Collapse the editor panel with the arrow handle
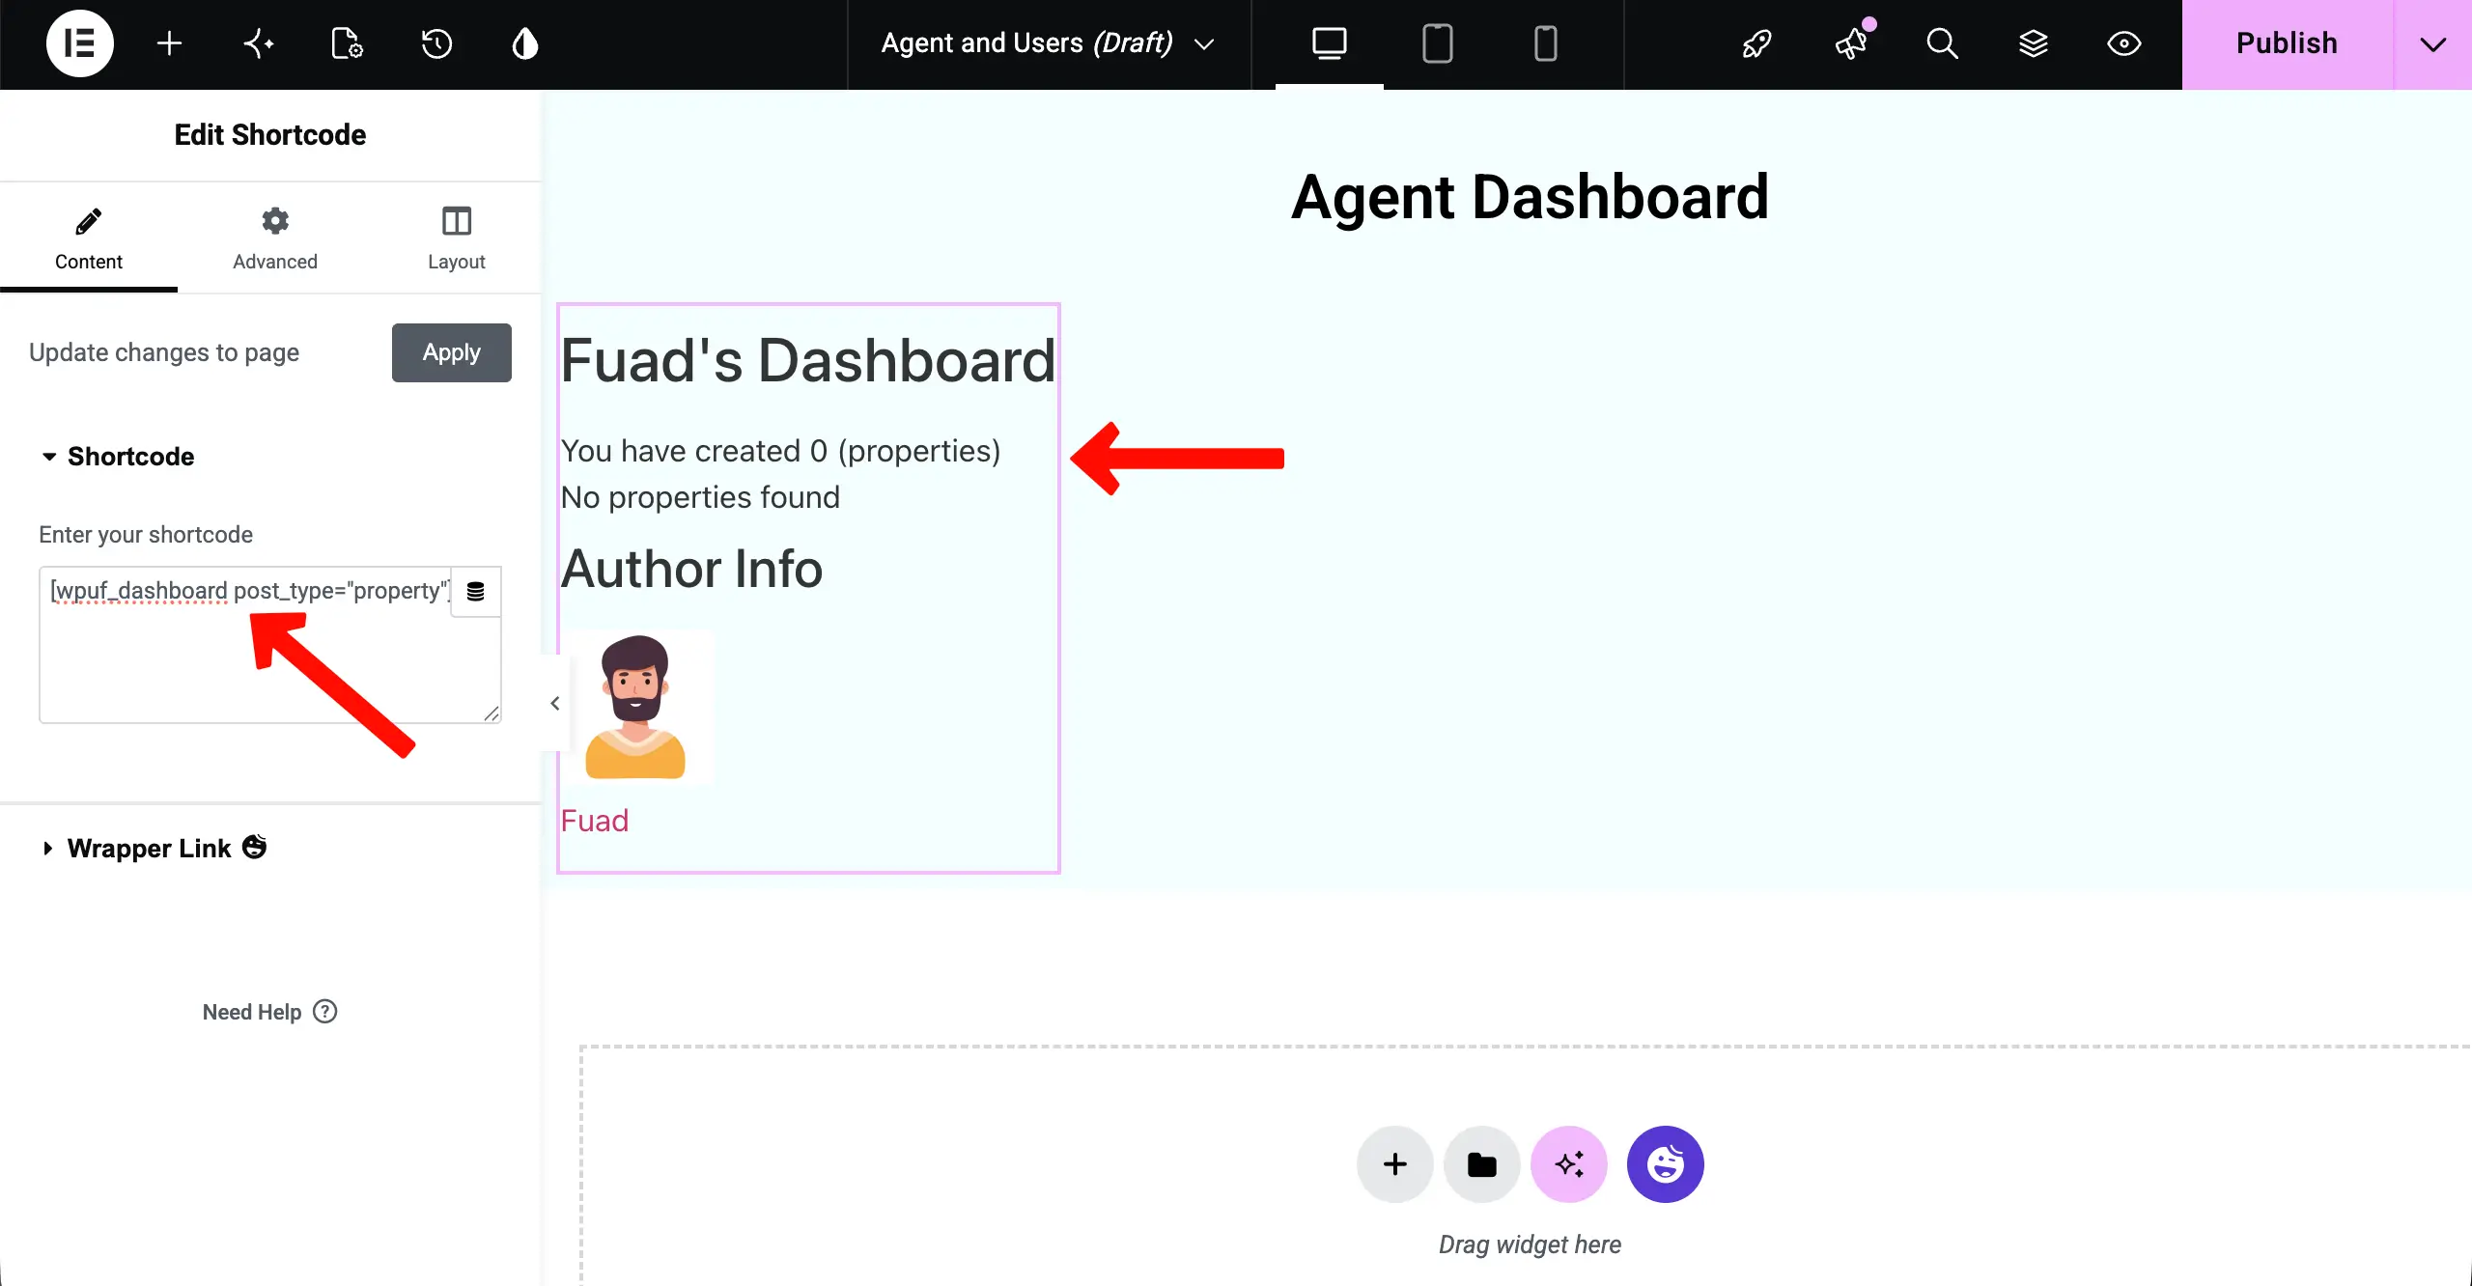This screenshot has height=1286, width=2472. pos(555,703)
